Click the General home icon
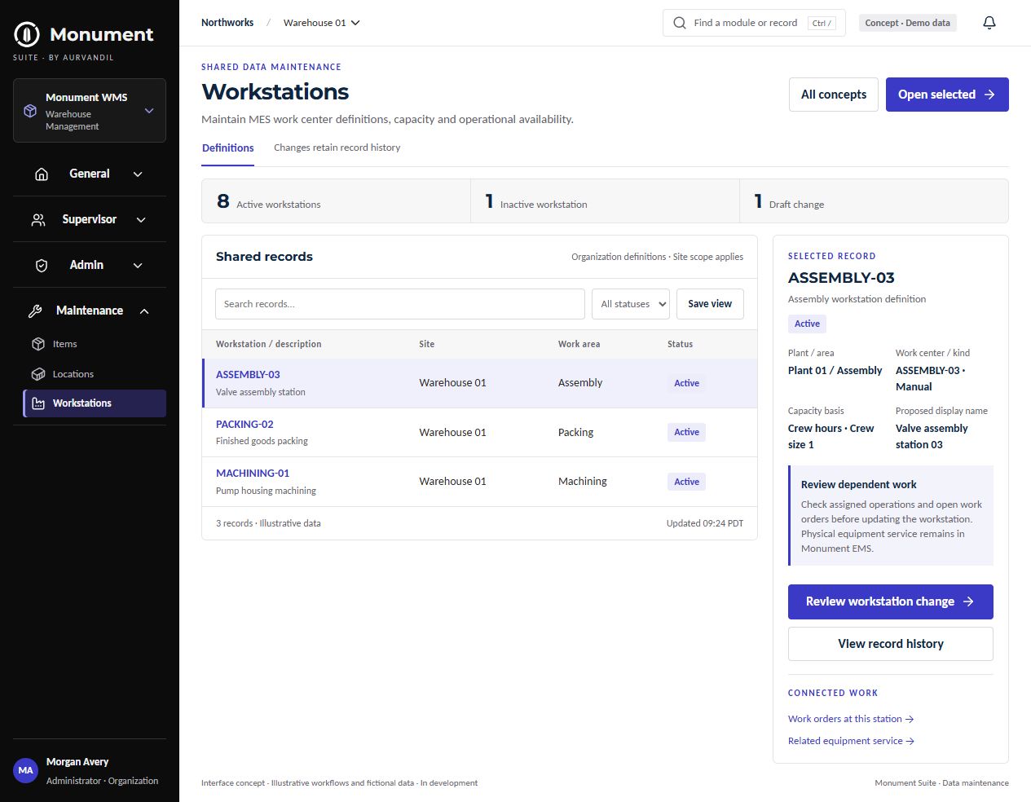 (x=42, y=174)
